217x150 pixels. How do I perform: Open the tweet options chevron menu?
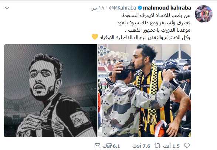coord(7,8)
